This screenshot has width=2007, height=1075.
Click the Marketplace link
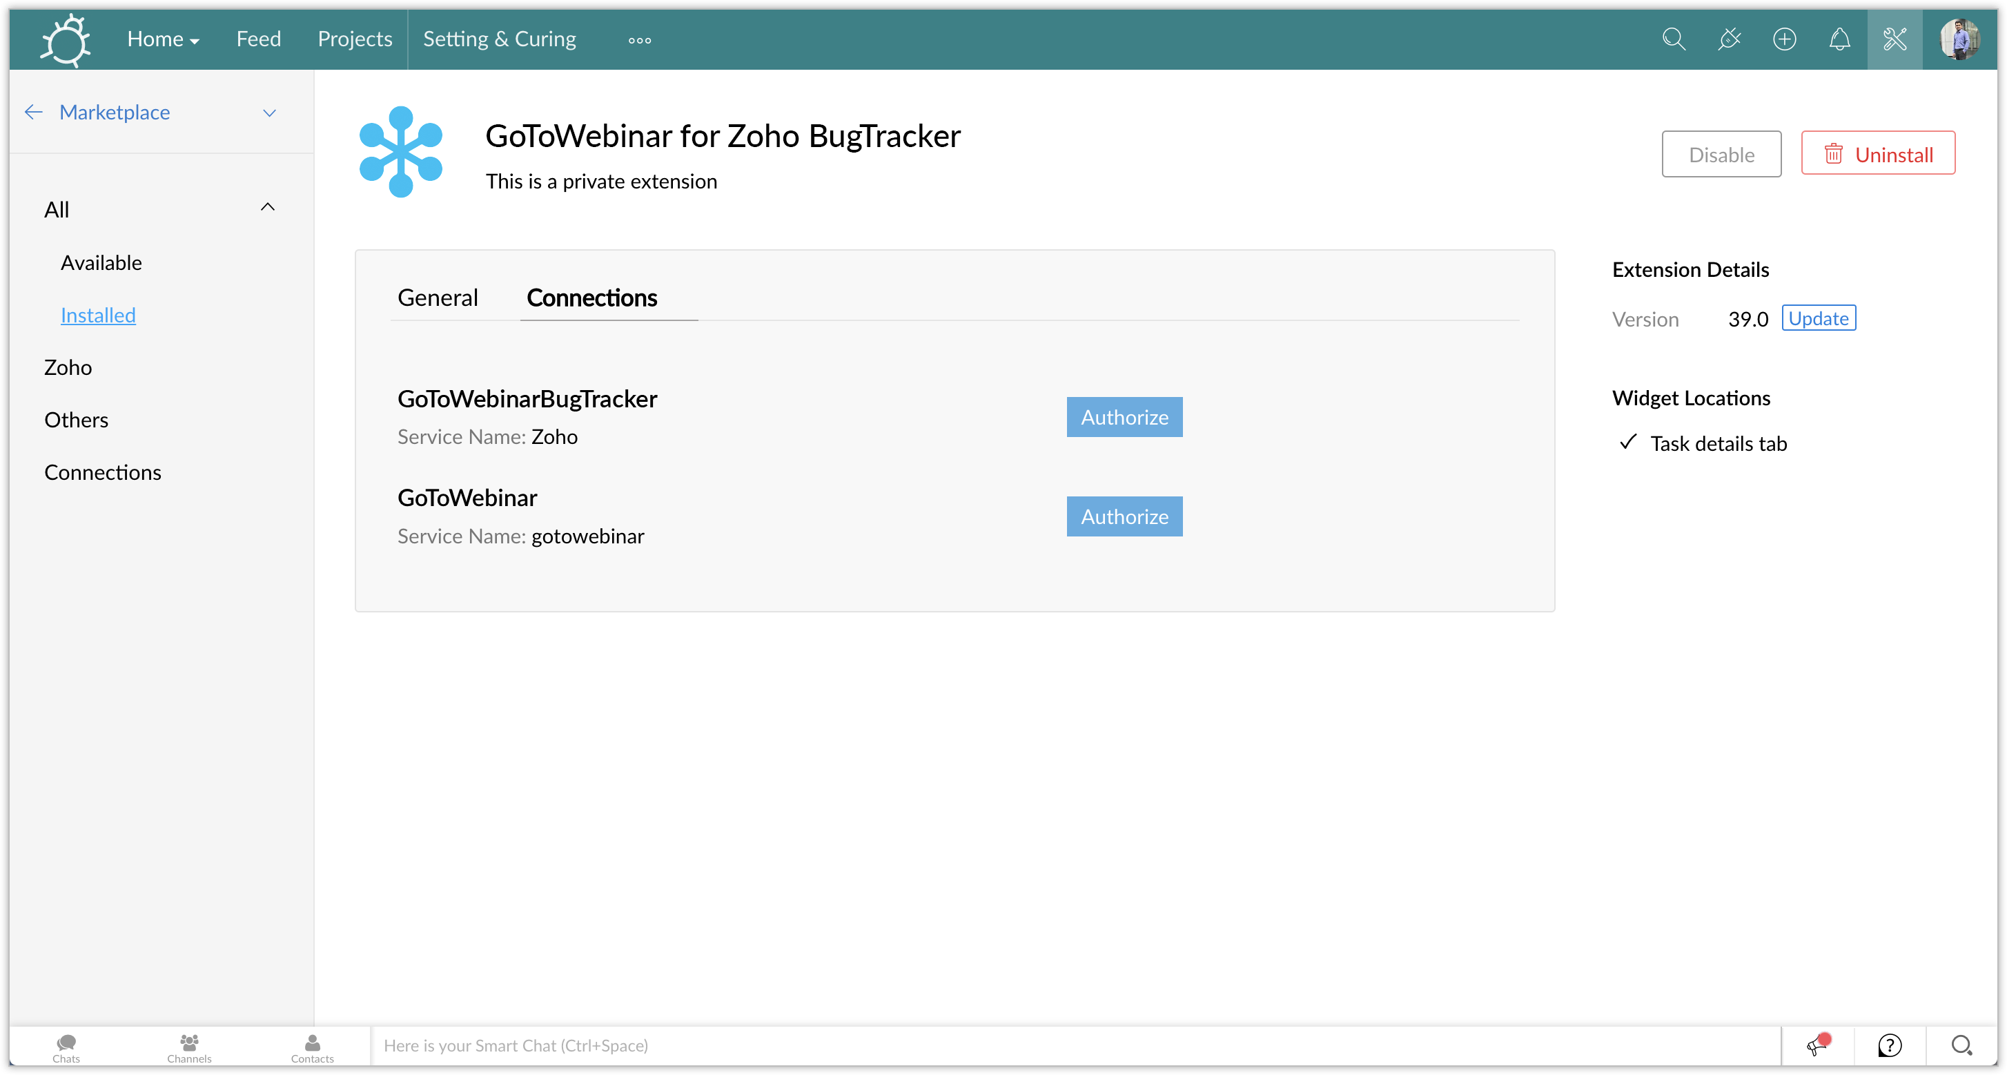[115, 113]
